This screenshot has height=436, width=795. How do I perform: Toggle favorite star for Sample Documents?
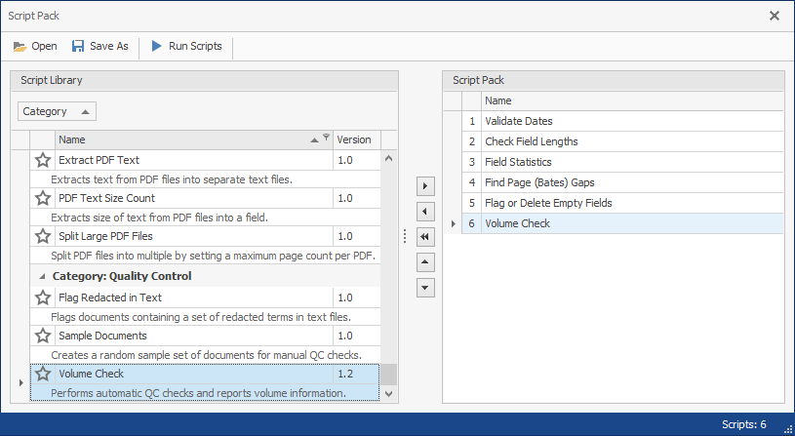(43, 337)
